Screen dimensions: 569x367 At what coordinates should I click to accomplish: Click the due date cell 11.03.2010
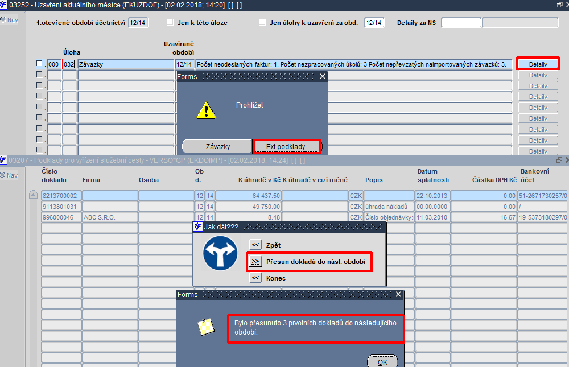point(432,217)
